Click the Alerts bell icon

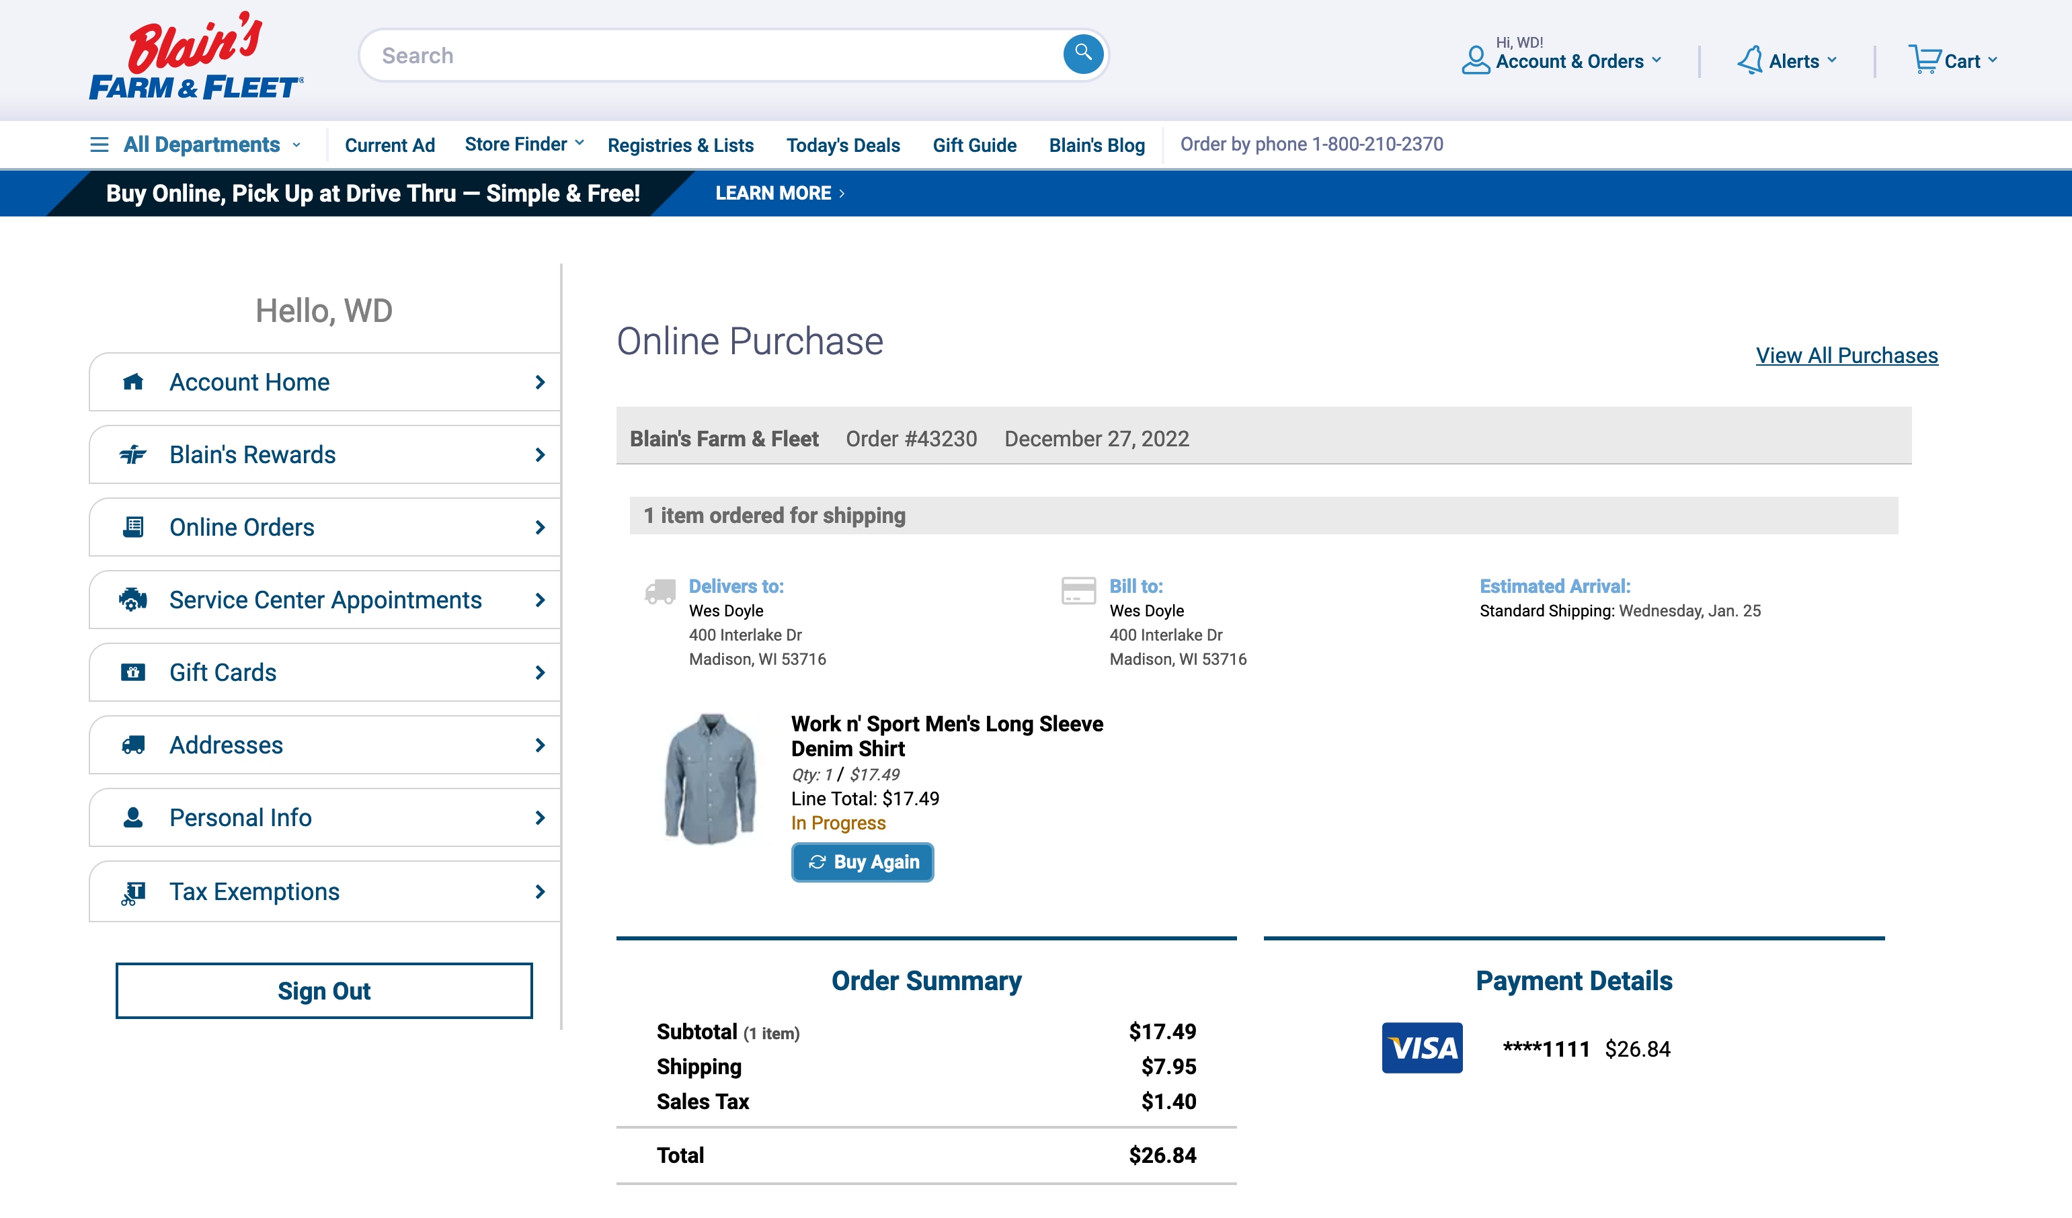coord(1750,60)
